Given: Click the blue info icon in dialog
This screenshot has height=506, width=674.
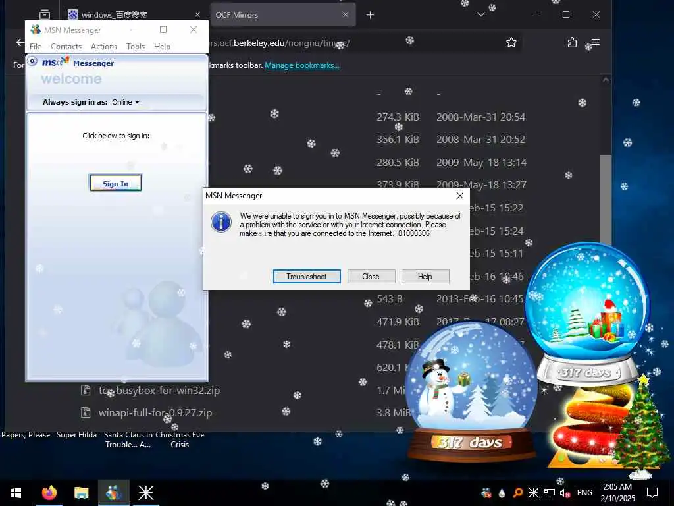Looking at the screenshot, I should point(221,223).
